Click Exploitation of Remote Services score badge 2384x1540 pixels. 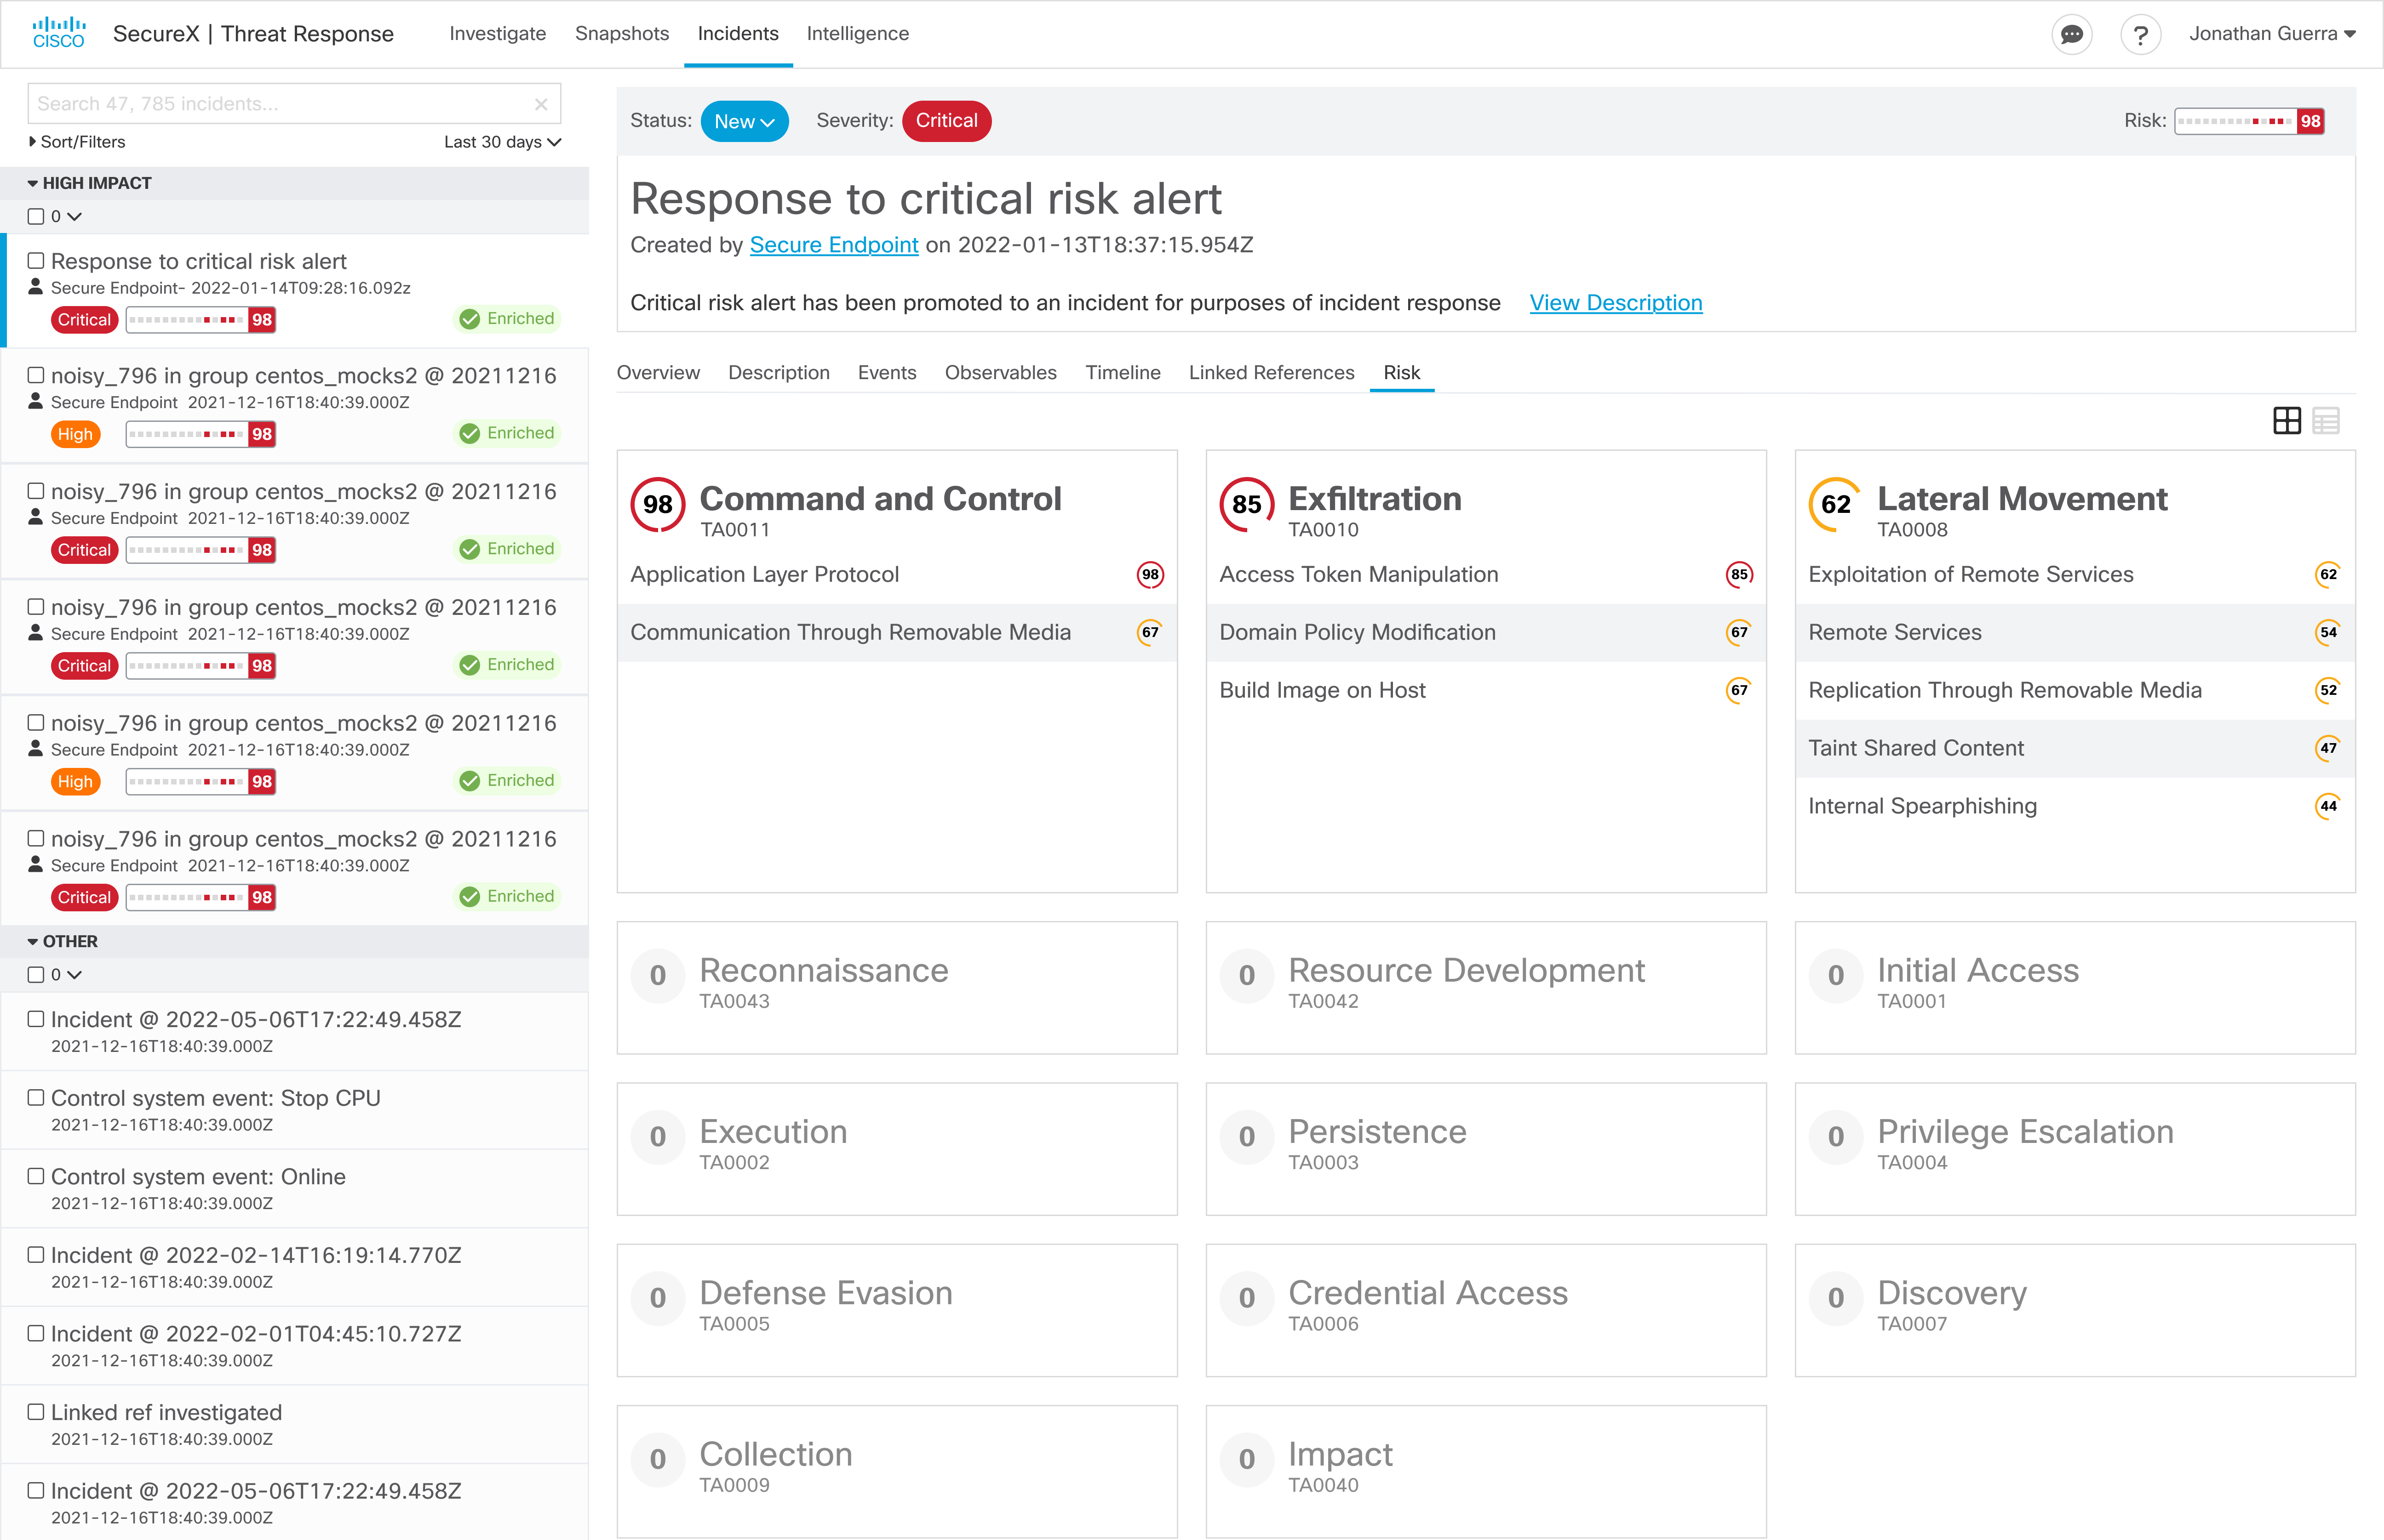click(2329, 575)
